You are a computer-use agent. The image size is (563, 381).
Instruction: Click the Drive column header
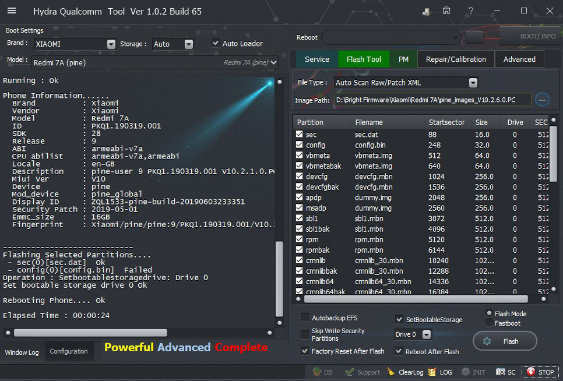click(515, 122)
